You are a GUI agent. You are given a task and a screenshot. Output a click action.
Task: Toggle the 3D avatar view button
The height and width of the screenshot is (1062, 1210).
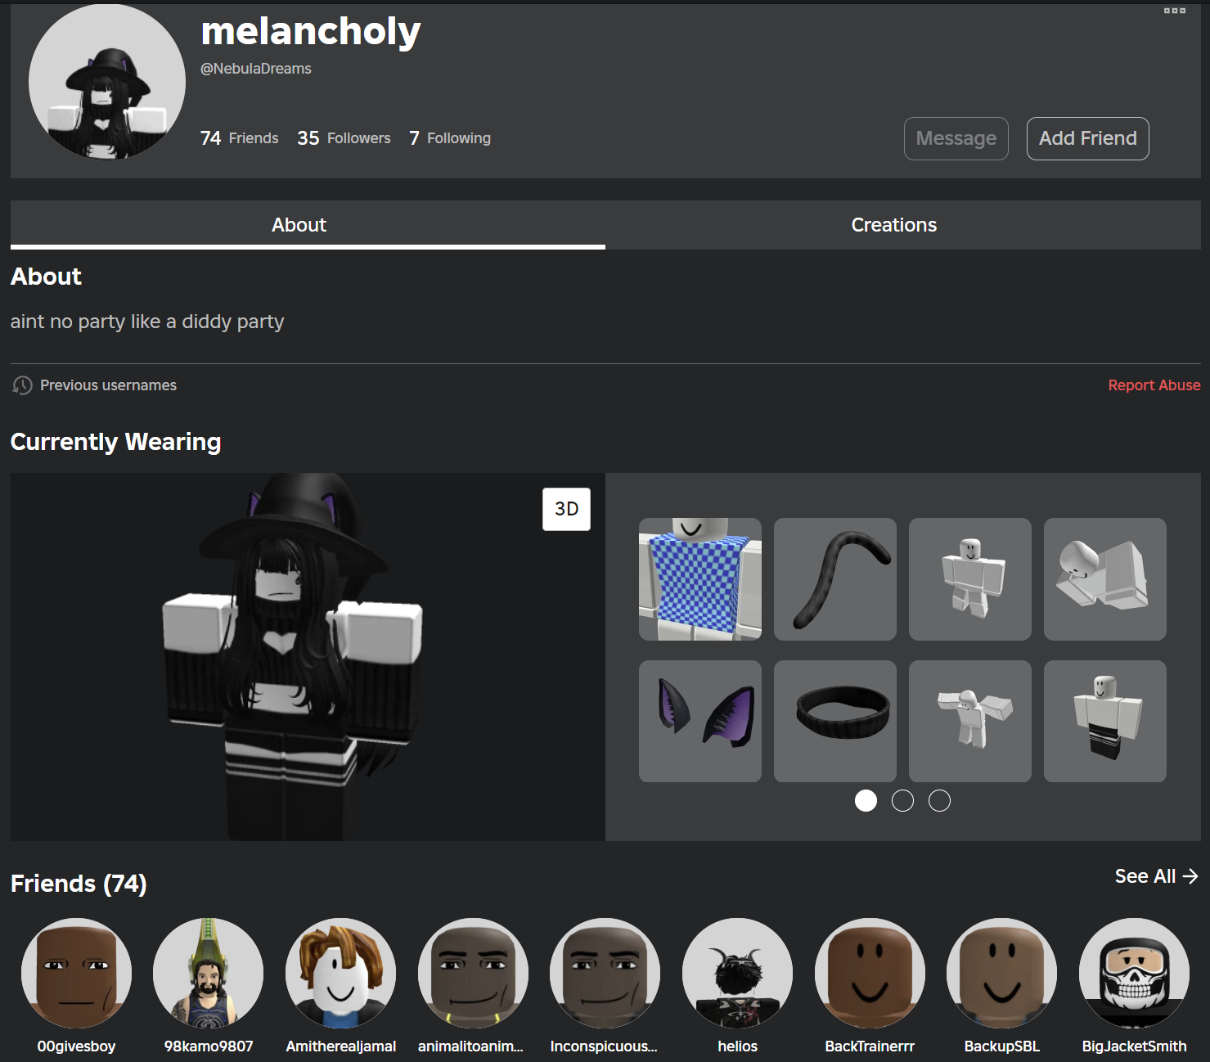(x=566, y=509)
